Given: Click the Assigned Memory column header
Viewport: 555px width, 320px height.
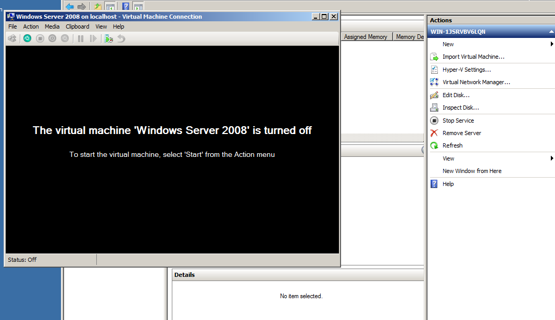Looking at the screenshot, I should 366,36.
